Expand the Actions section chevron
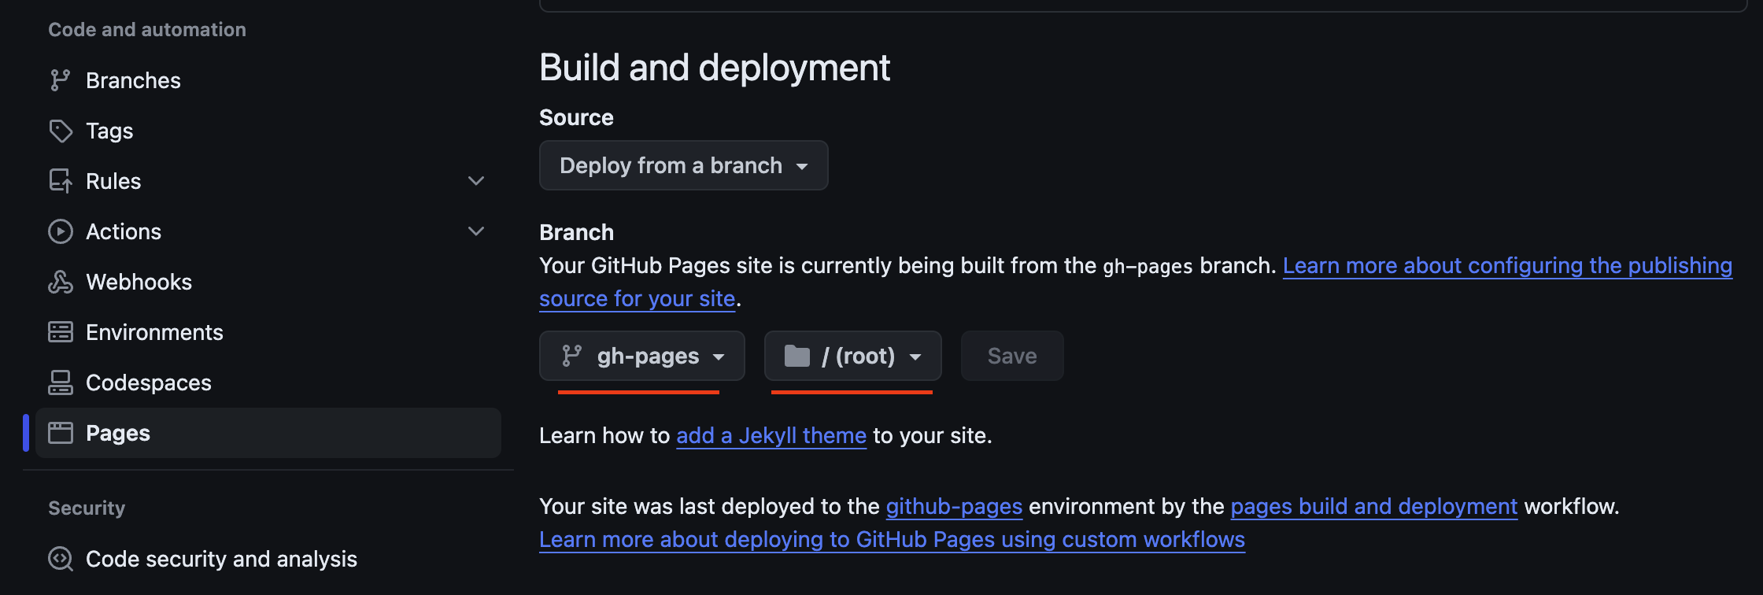This screenshot has height=595, width=1763. 476,231
